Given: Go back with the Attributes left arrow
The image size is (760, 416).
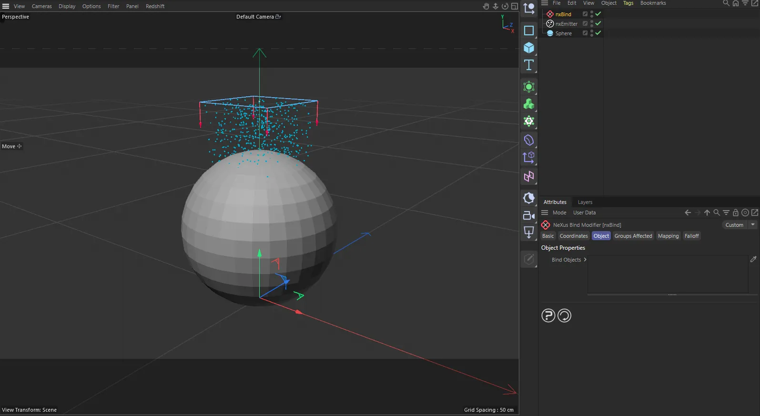Looking at the screenshot, I should click(688, 213).
